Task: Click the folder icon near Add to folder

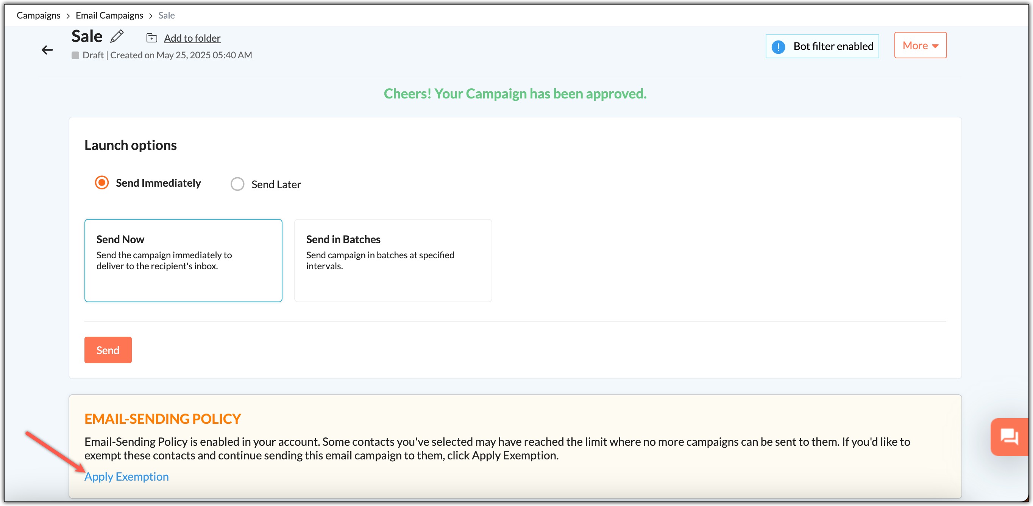Action: (151, 38)
